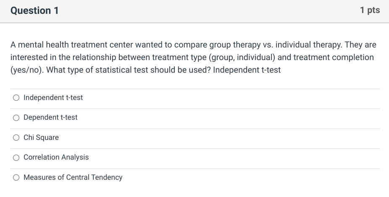
Task: Click the words 'treatment completion' in prompt
Action: (x=334, y=57)
